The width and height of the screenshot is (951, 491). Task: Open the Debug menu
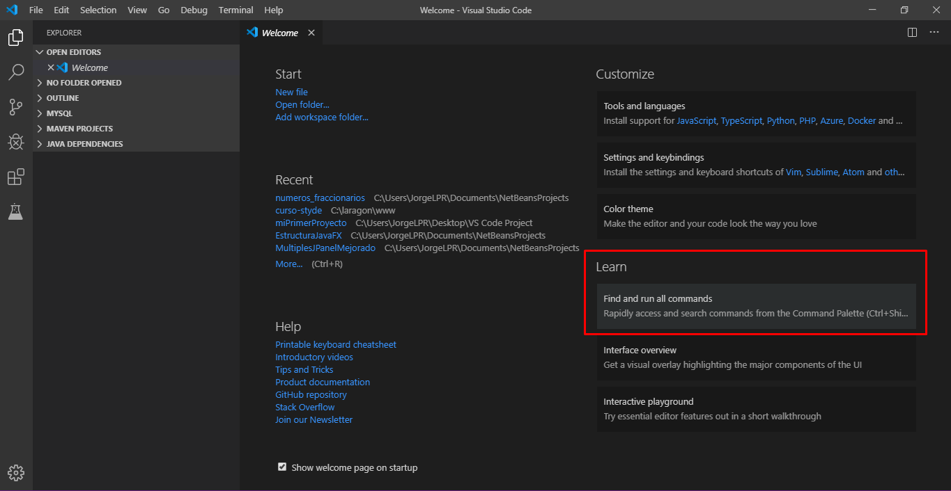pos(193,10)
